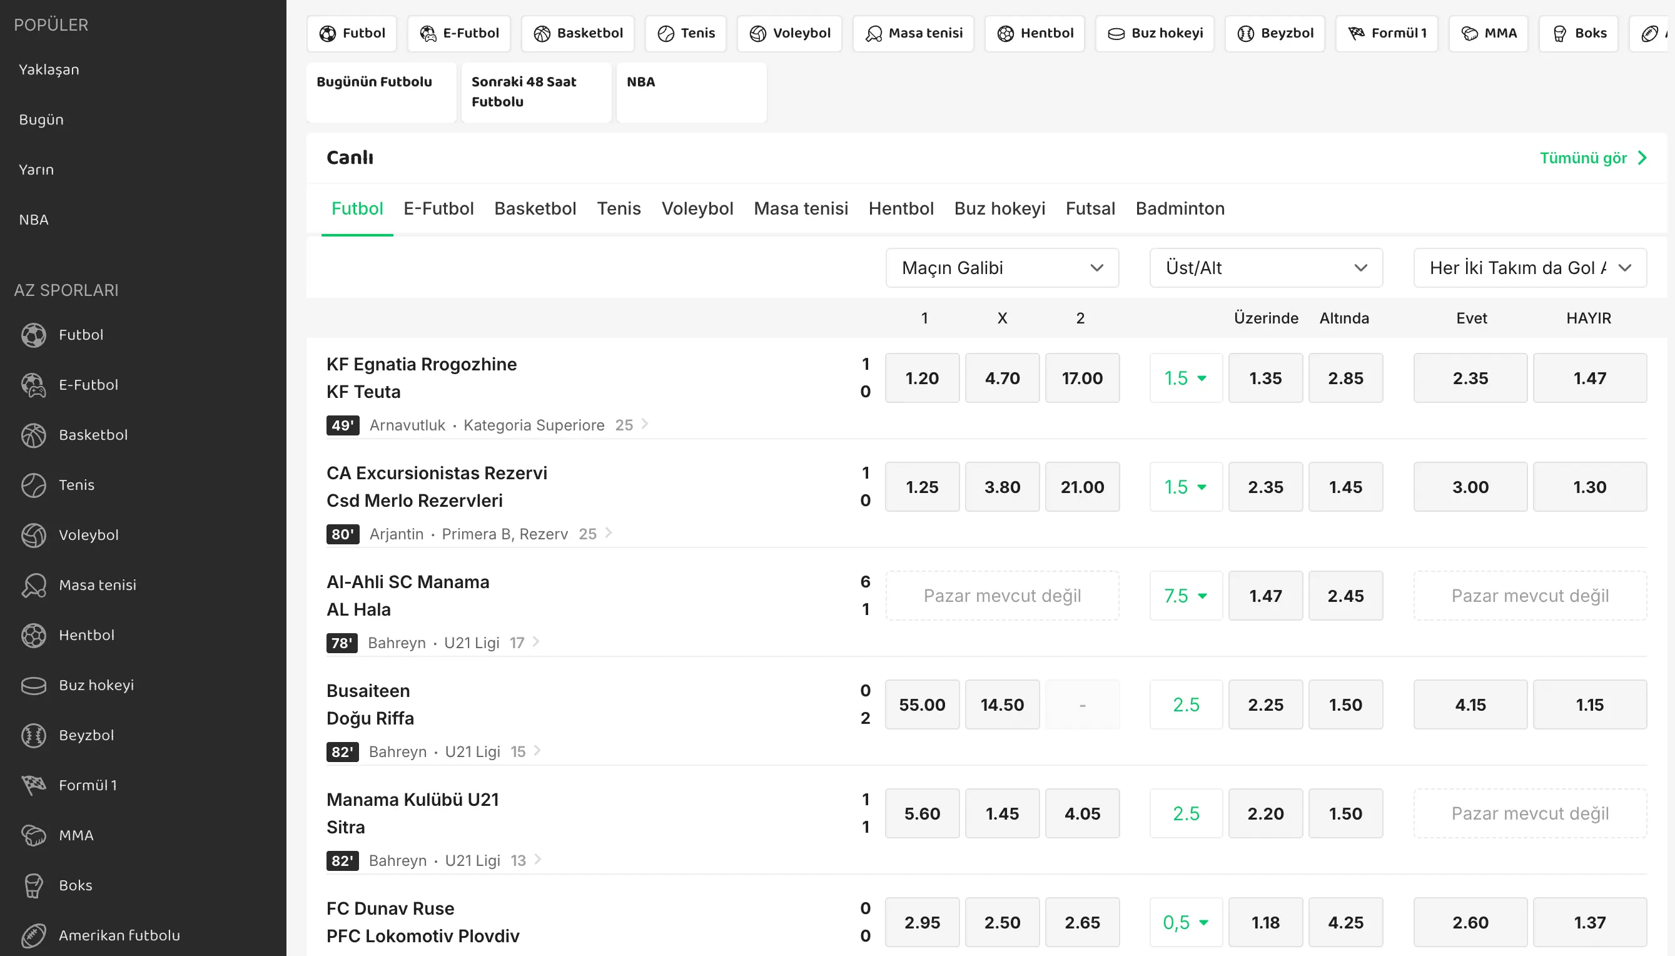Open Formül 1 flag icon in sidebar
The height and width of the screenshot is (956, 1675).
pos(34,785)
